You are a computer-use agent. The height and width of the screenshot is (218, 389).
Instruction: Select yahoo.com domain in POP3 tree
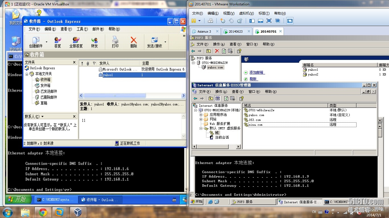click(215, 68)
